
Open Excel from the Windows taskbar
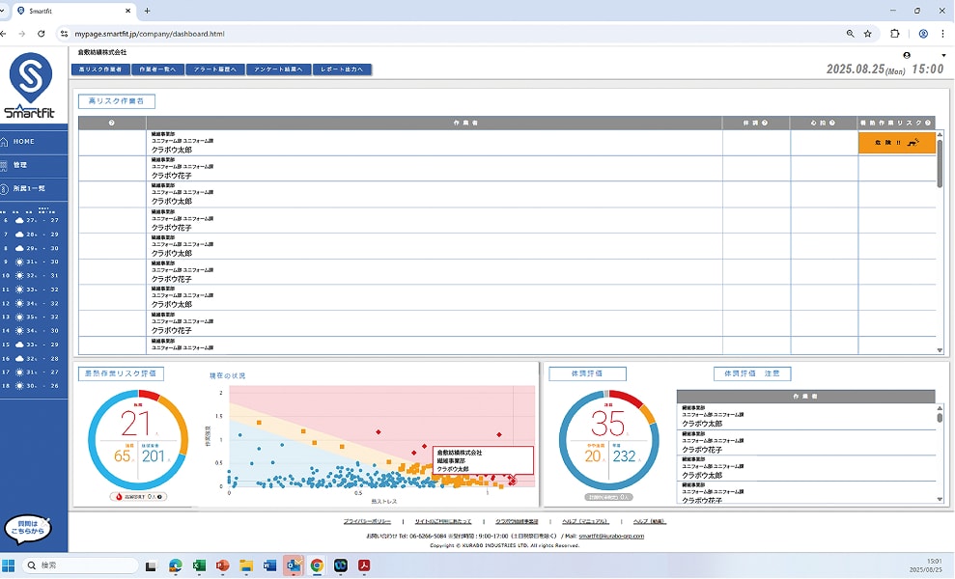point(200,565)
